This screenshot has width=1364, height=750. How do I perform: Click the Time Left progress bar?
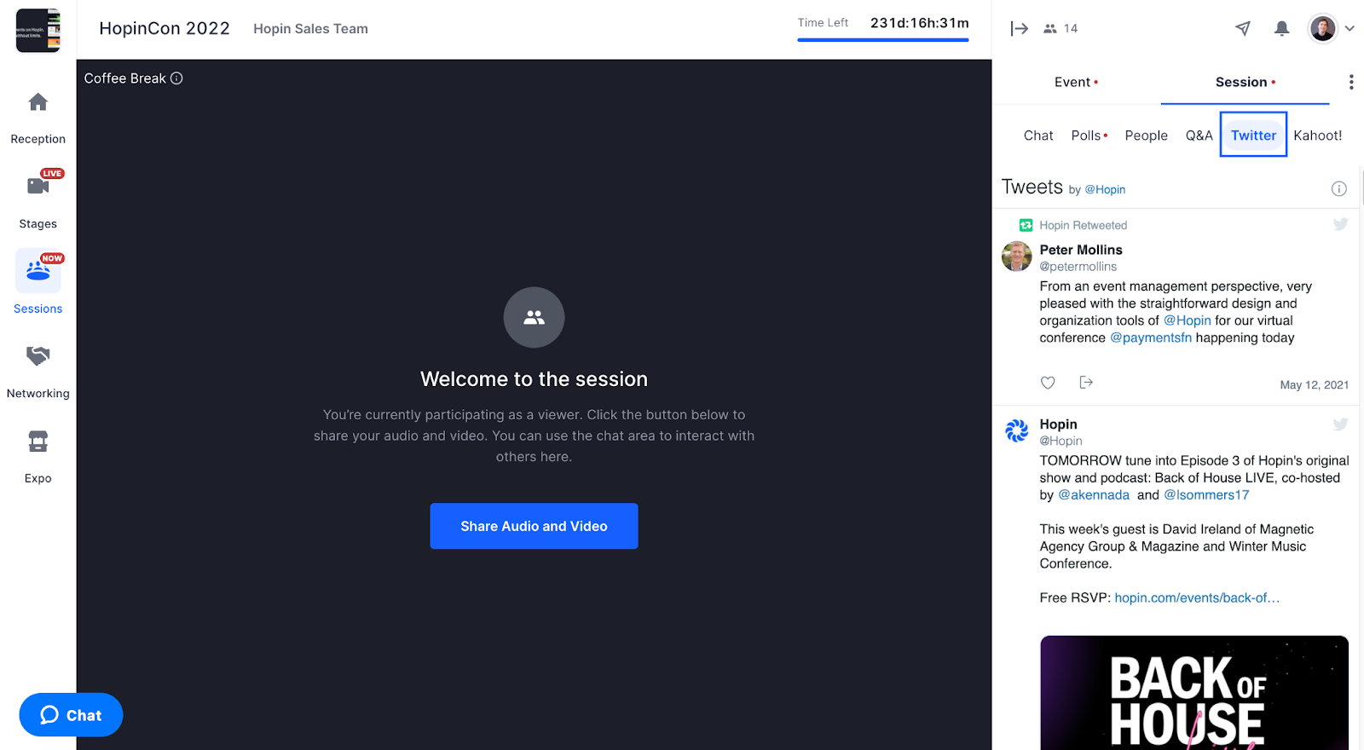[x=882, y=39]
